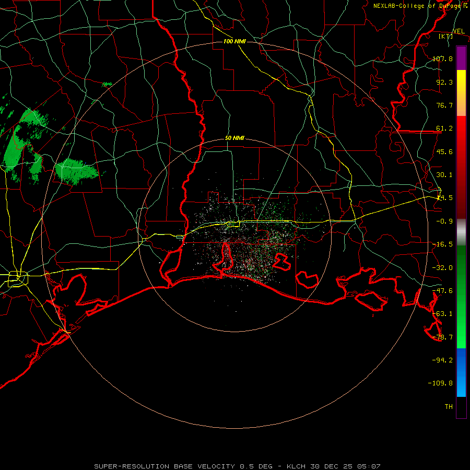Click the TH threshold label

click(x=449, y=407)
